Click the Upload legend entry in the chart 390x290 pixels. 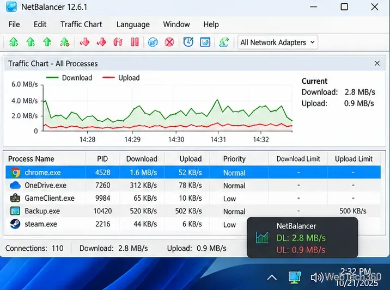121,78
